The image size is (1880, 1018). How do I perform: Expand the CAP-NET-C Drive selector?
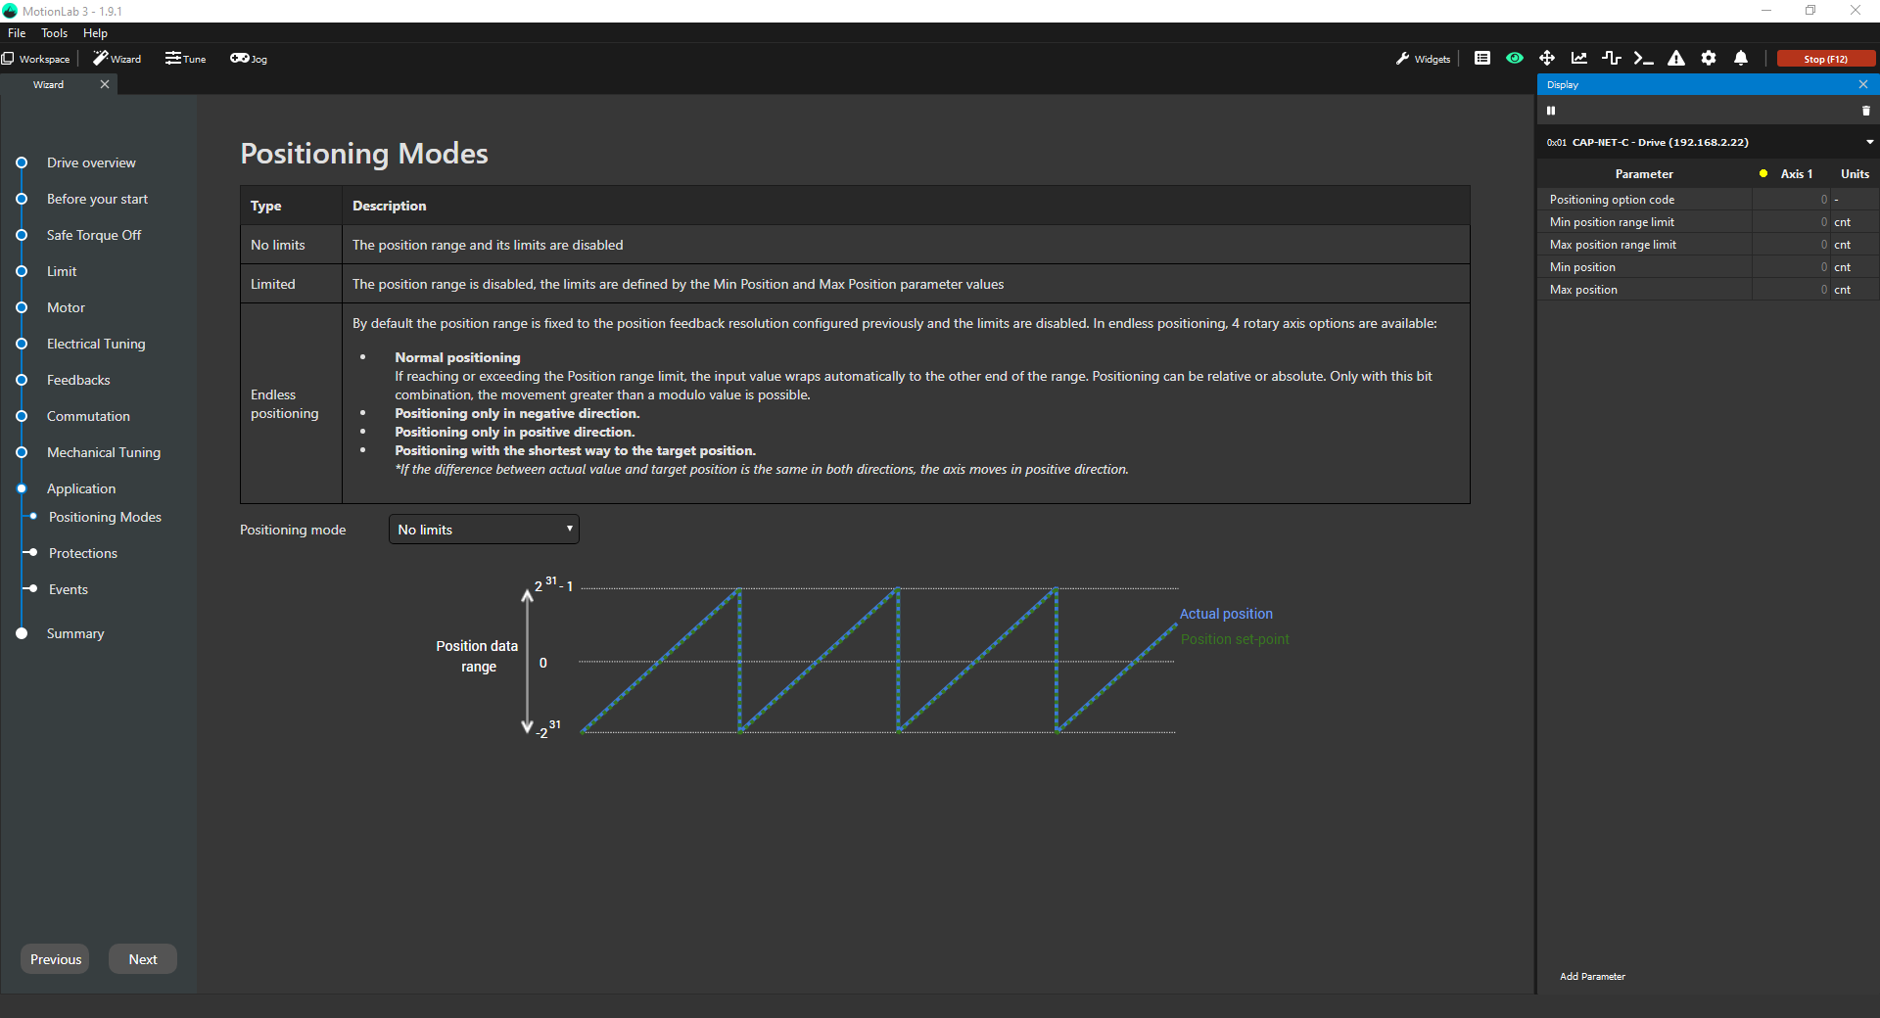point(1869,143)
